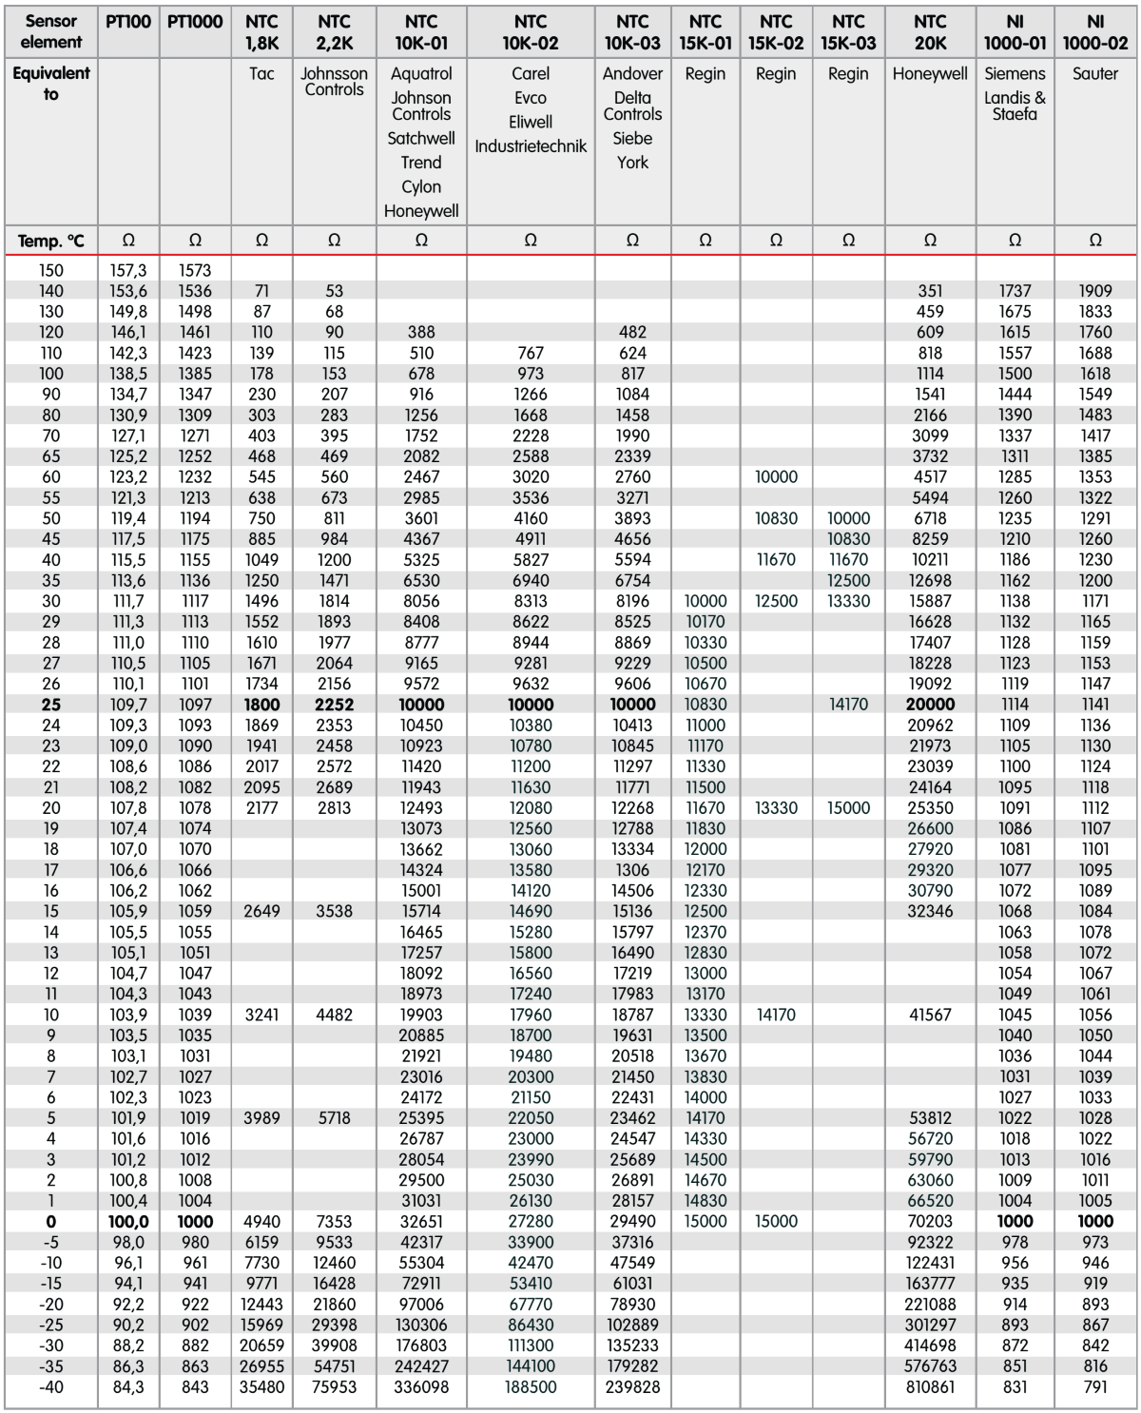Select the 14170 value in NTC 15K-03
The width and height of the screenshot is (1141, 1413).
[848, 705]
